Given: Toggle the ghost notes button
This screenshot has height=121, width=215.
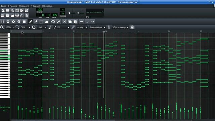Looking at the screenshot, I should [x=132, y=27].
